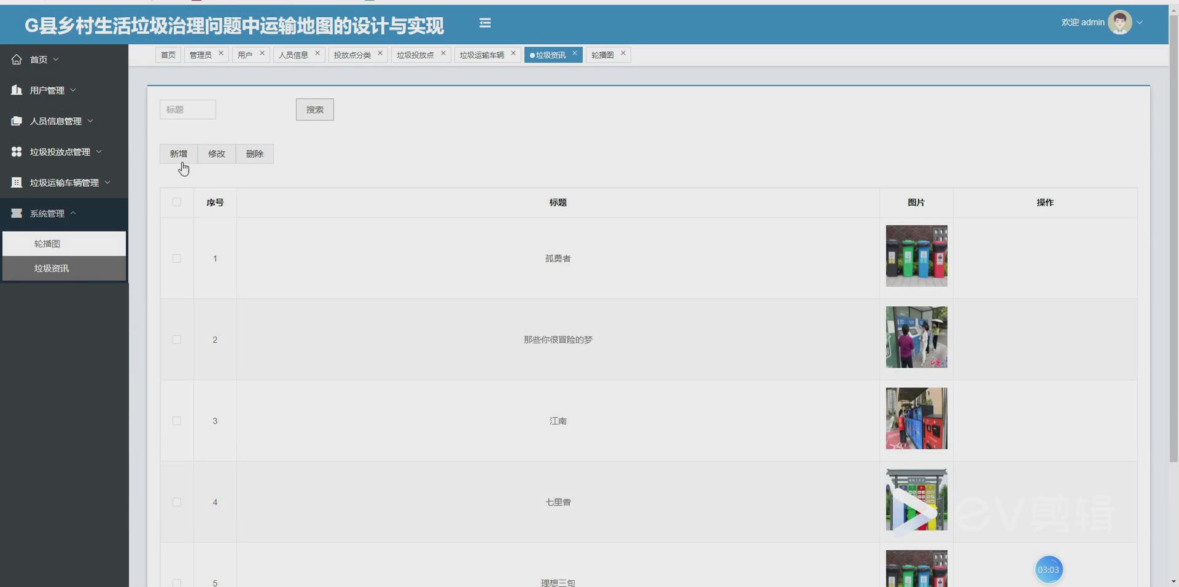Expand the 用户管理 menu chevron
The height and width of the screenshot is (587, 1179).
coord(72,90)
